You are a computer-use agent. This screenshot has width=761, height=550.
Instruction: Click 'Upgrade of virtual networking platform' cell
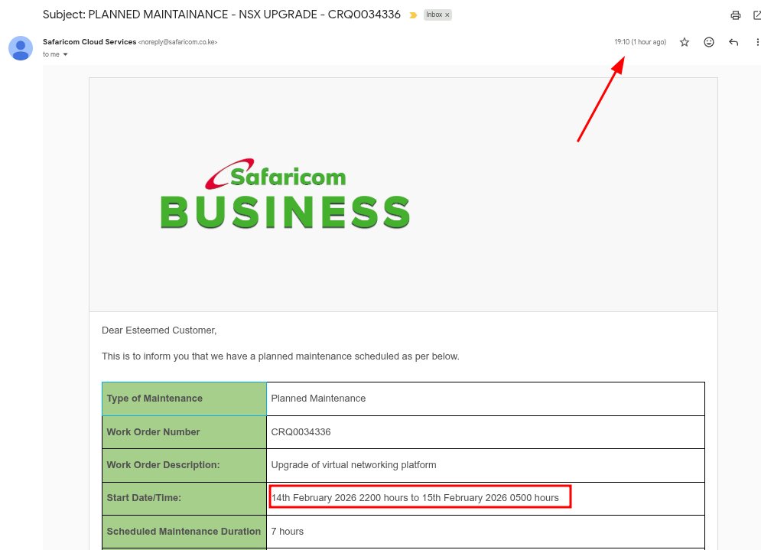[x=486, y=465]
